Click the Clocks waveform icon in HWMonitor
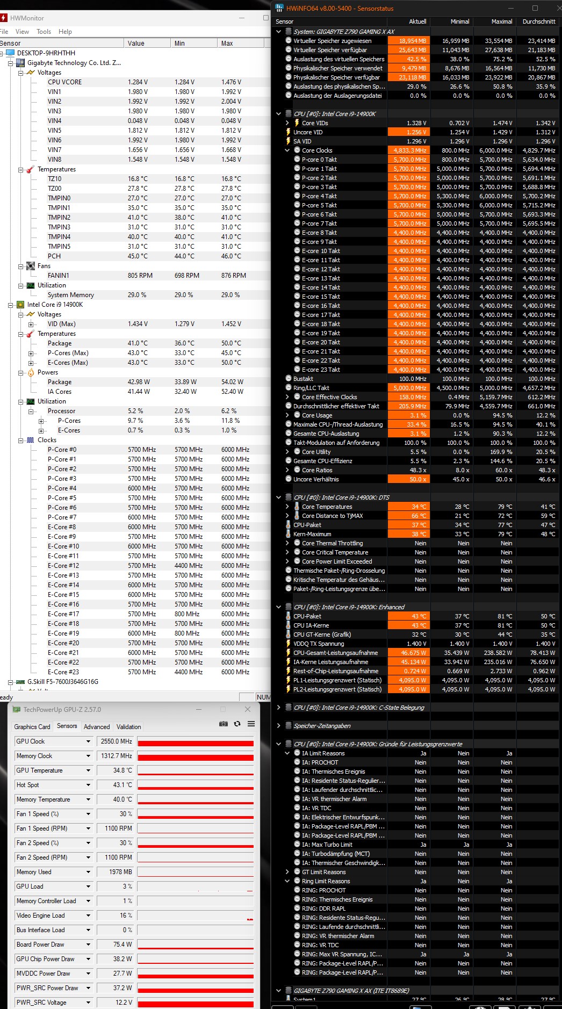Screen dimensions: 562x1009 [x=31, y=440]
